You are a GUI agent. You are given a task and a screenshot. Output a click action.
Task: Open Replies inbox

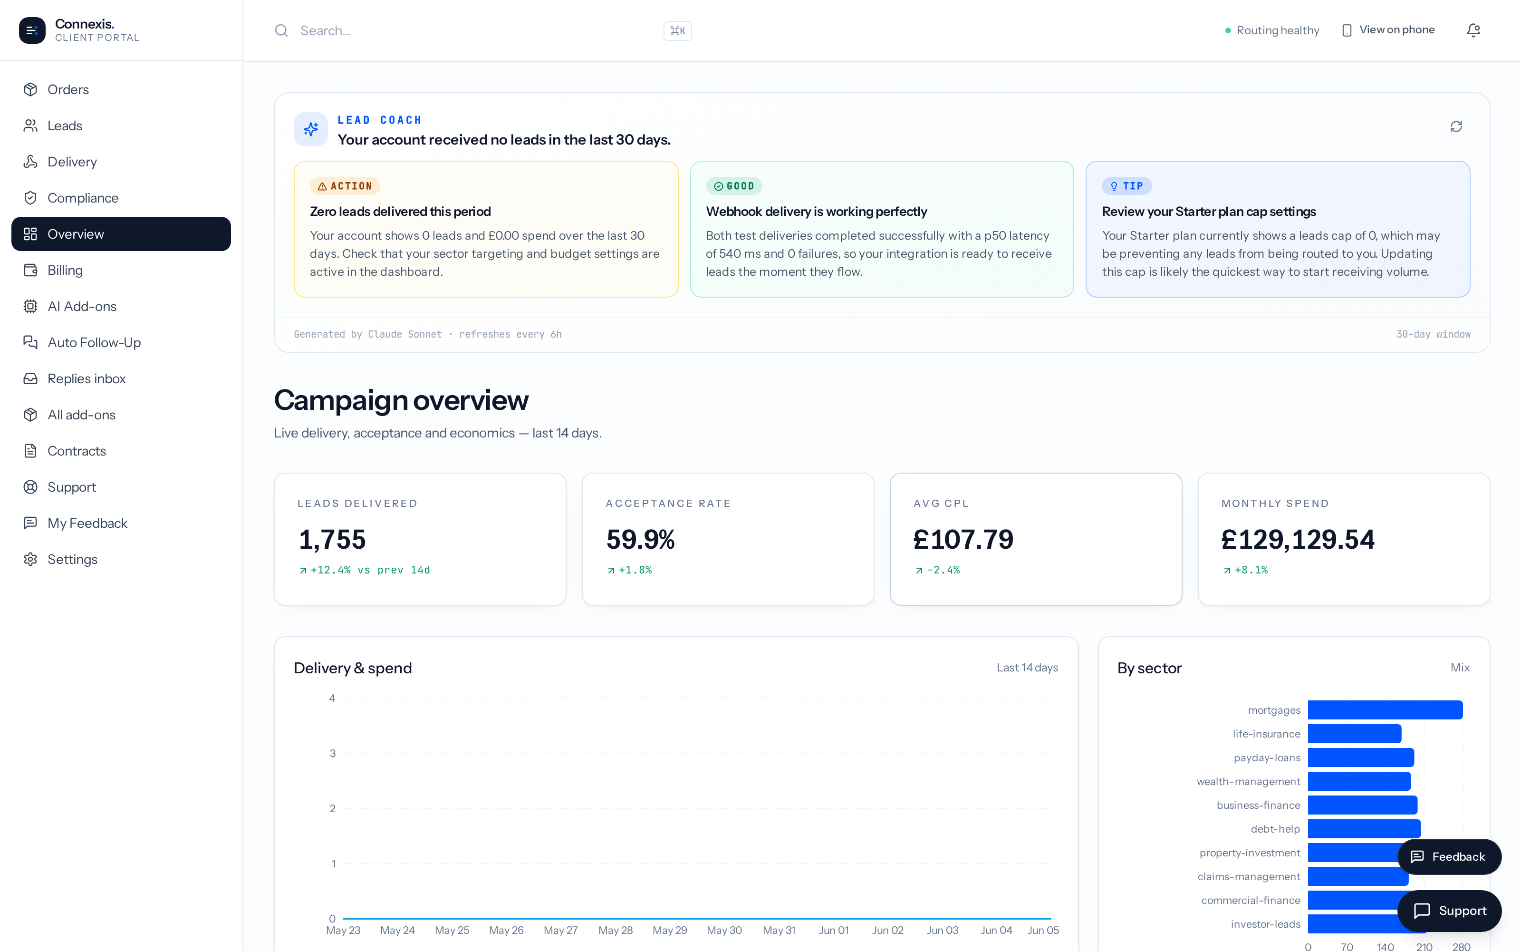[x=121, y=378]
